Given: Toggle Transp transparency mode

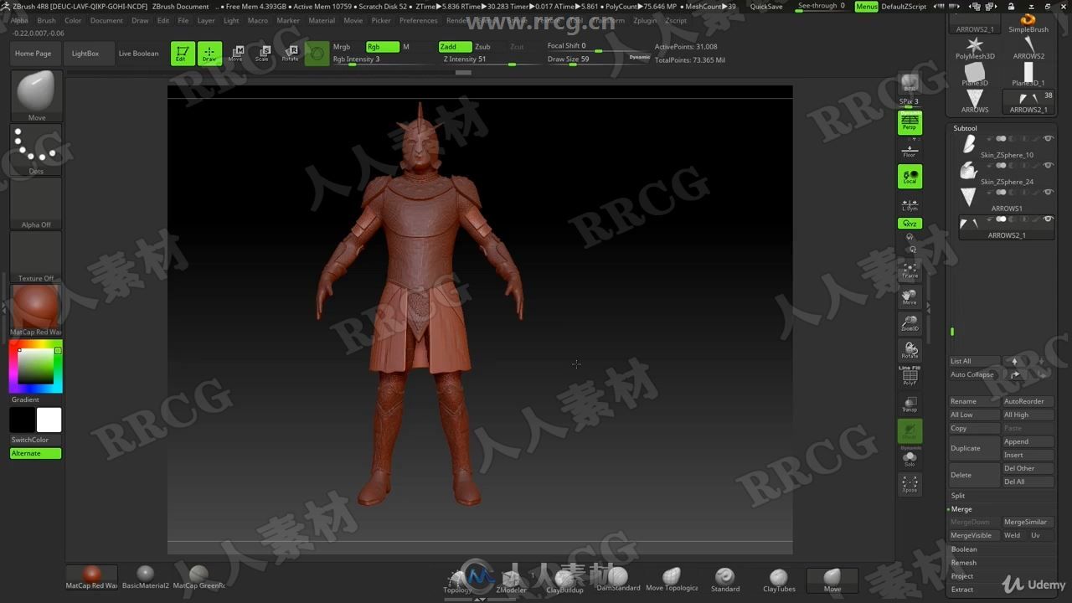Looking at the screenshot, I should tap(910, 404).
